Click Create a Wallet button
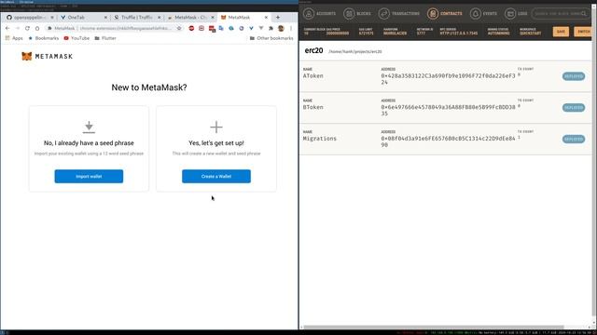This screenshot has width=597, height=335. pyautogui.click(x=216, y=176)
